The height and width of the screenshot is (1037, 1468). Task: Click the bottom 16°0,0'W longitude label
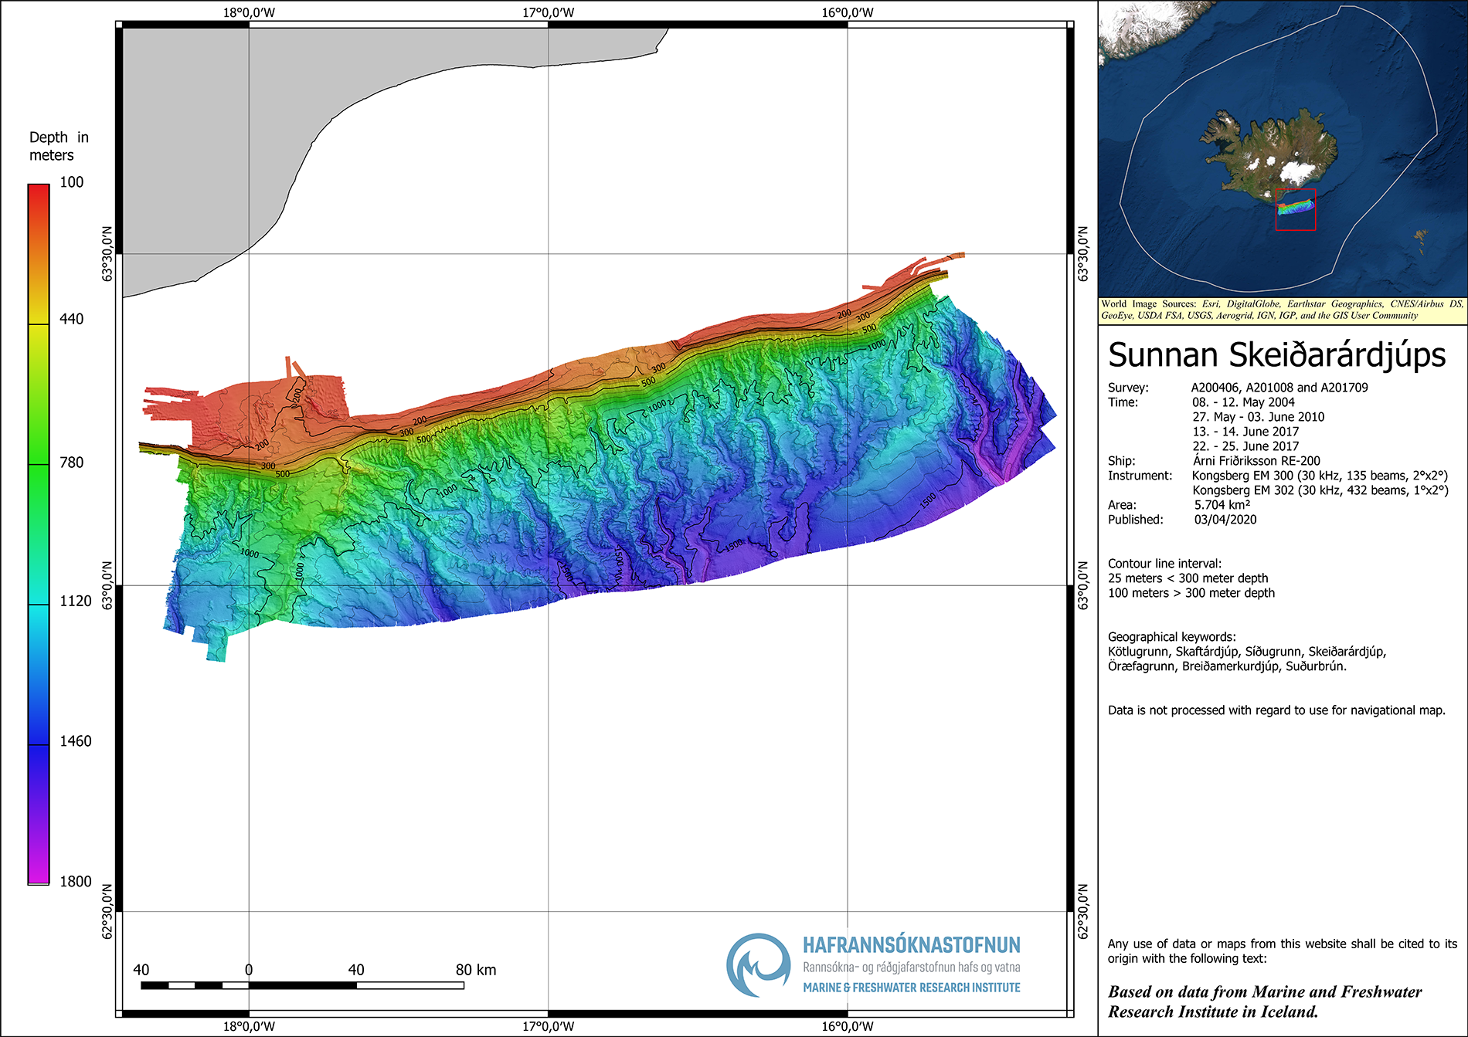click(848, 1026)
